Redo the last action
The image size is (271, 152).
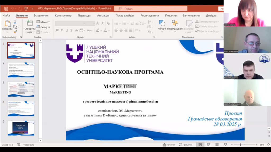pyautogui.click(x=20, y=9)
